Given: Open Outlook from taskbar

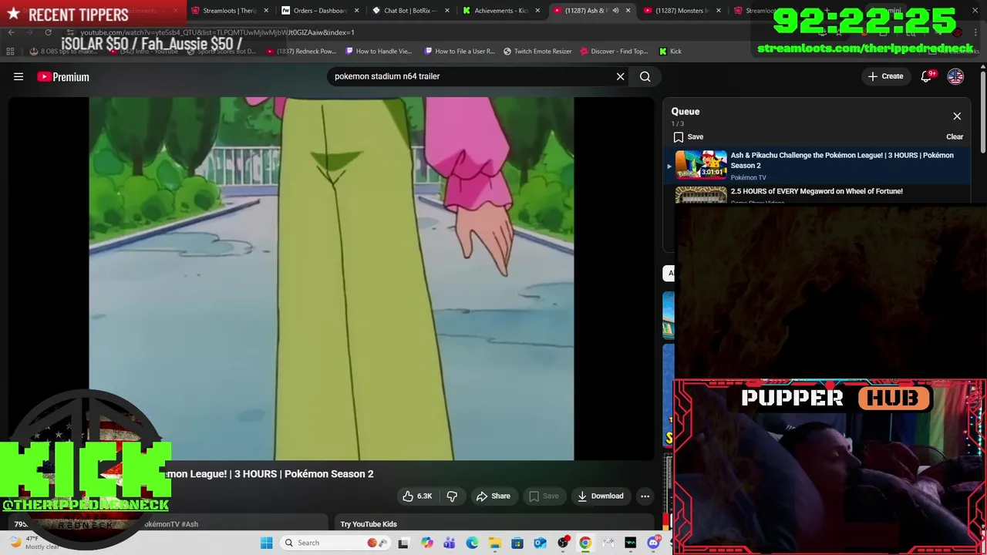Looking at the screenshot, I should [540, 543].
